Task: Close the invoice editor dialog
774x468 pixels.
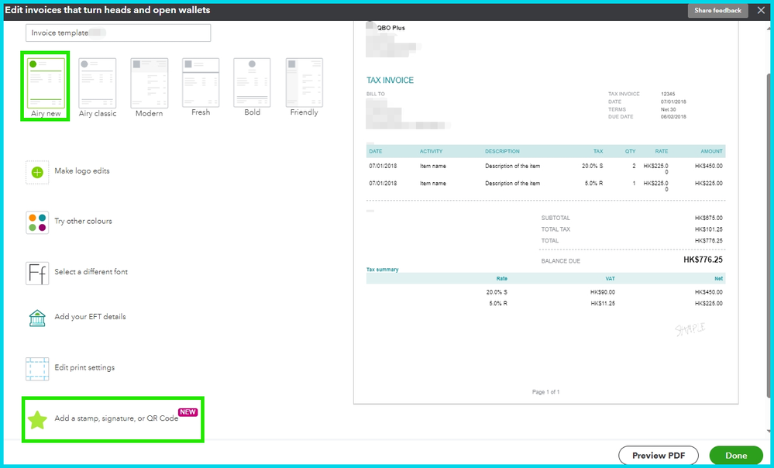Action: 761,10
